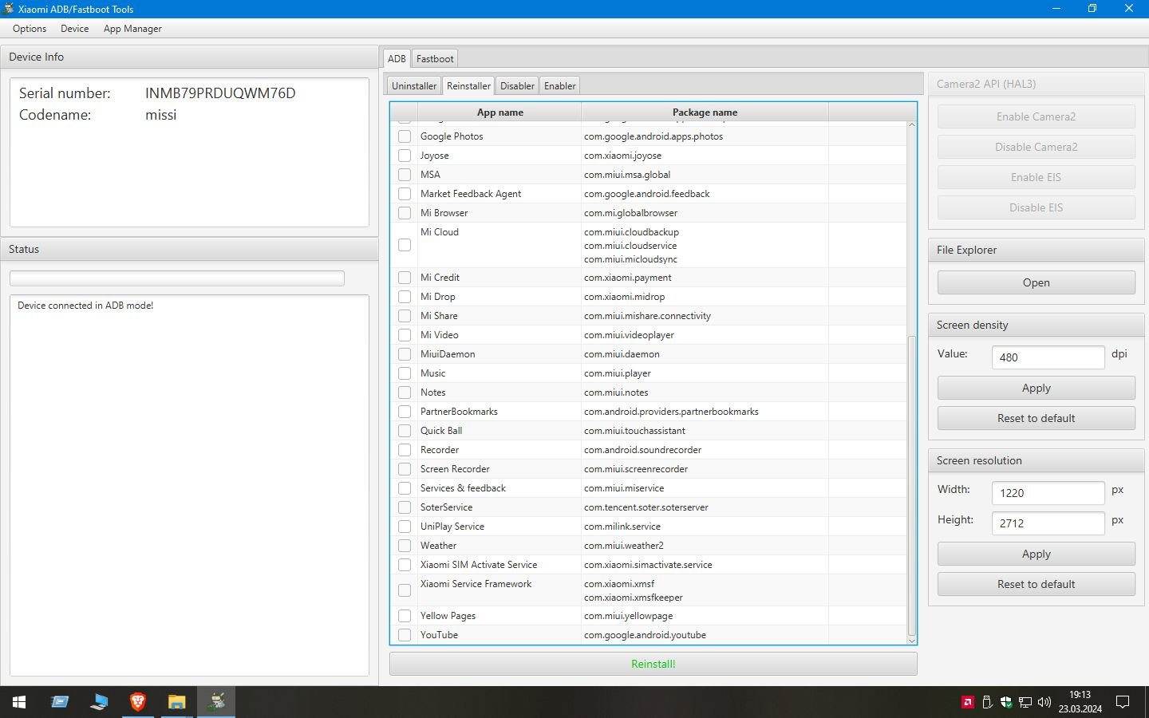Open the App Manager menu
Screen dimensions: 1149x718
132,29
